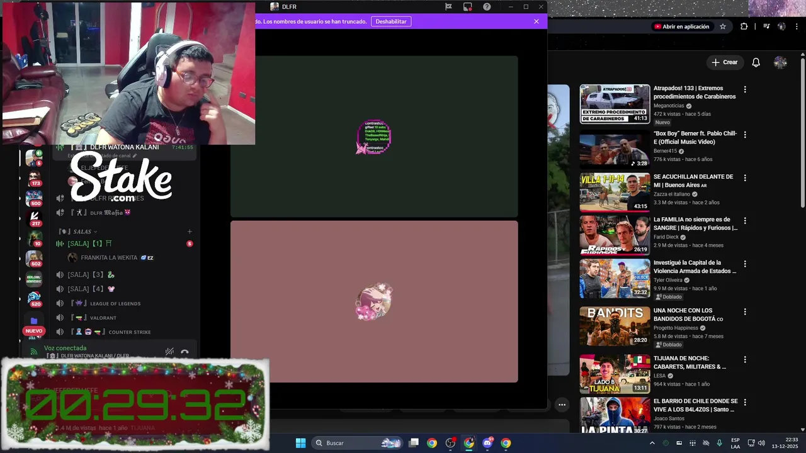Join the VALORANT voice channel
This screenshot has height=453, width=806.
click(125, 318)
